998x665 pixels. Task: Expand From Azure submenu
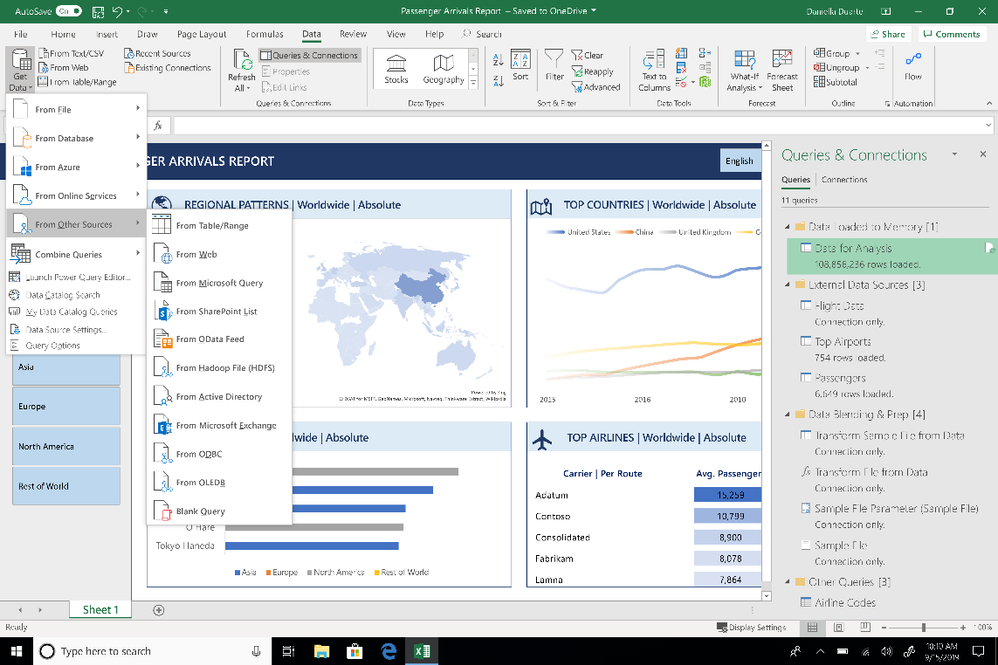tap(76, 166)
